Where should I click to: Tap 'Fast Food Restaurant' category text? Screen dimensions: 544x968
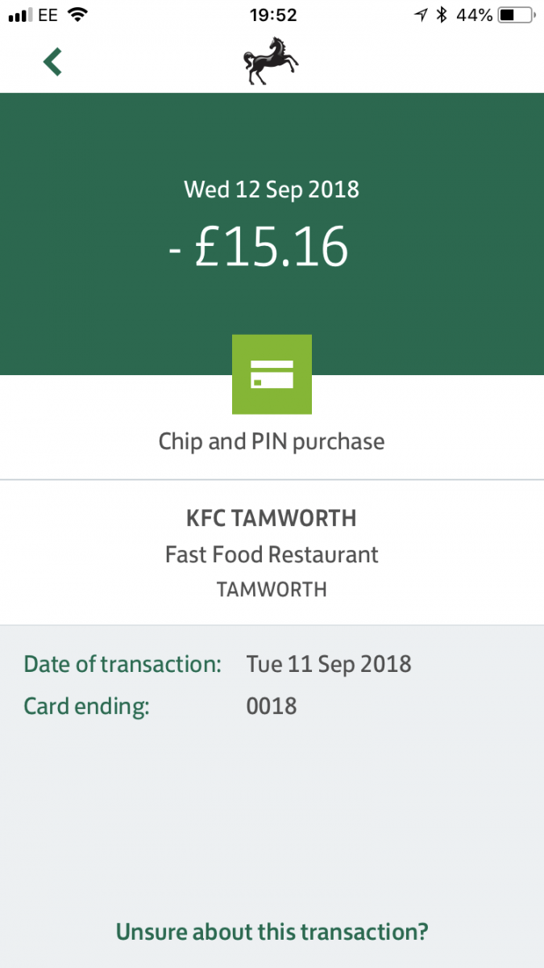[x=272, y=554]
